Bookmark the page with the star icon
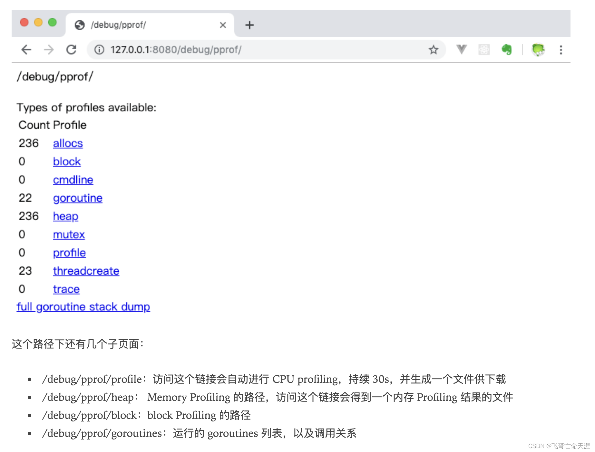Screen dimensions: 595x452 [433, 50]
